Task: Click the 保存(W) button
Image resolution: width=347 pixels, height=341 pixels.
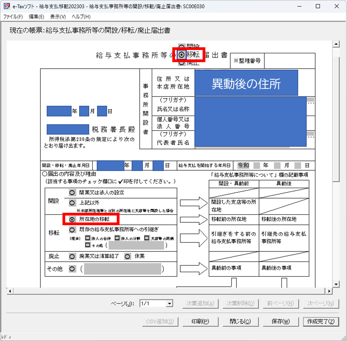Action: [280, 322]
